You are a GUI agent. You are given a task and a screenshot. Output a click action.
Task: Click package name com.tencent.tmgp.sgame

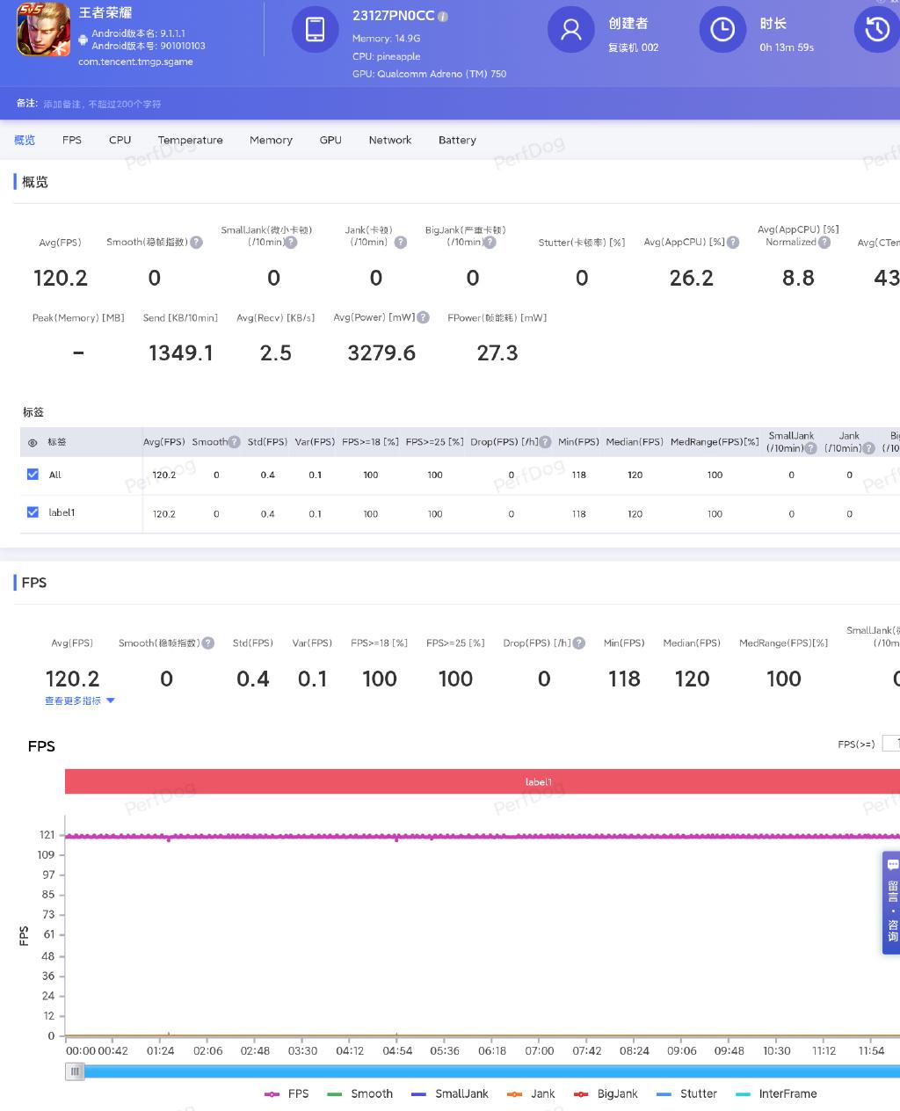pos(135,62)
